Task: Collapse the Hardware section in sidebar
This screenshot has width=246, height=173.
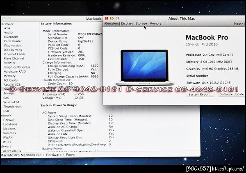Action: (x=7, y=24)
